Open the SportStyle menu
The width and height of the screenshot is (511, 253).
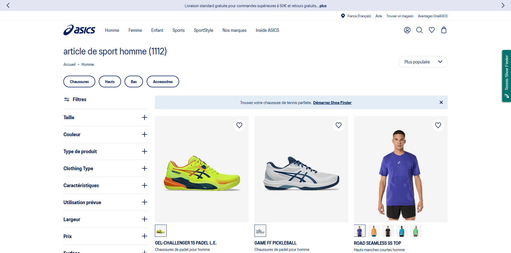[204, 30]
